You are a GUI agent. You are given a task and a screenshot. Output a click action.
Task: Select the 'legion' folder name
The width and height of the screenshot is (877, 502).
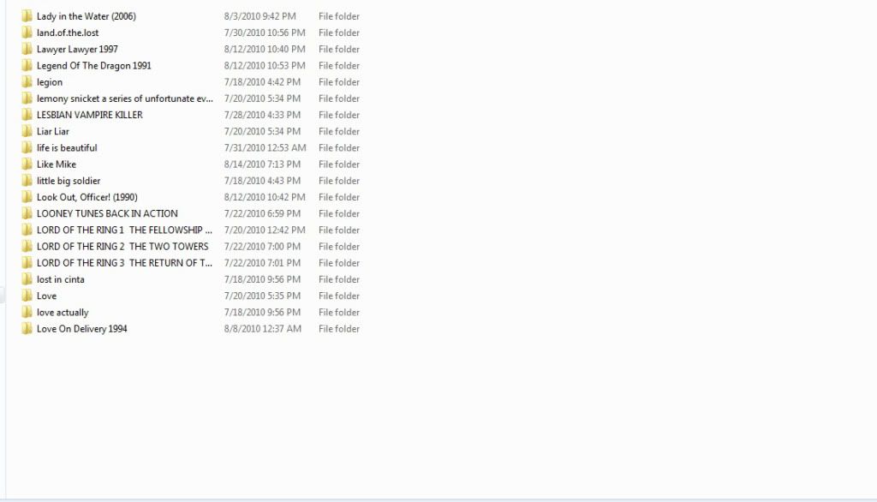click(x=50, y=82)
